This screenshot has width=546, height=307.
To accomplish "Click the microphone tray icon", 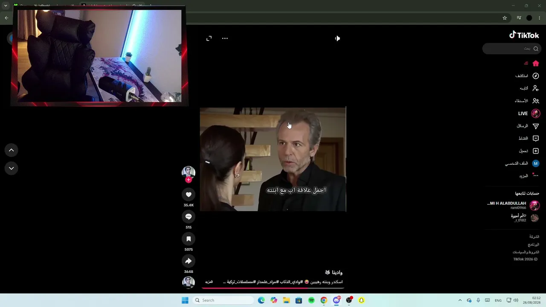I will (478, 300).
